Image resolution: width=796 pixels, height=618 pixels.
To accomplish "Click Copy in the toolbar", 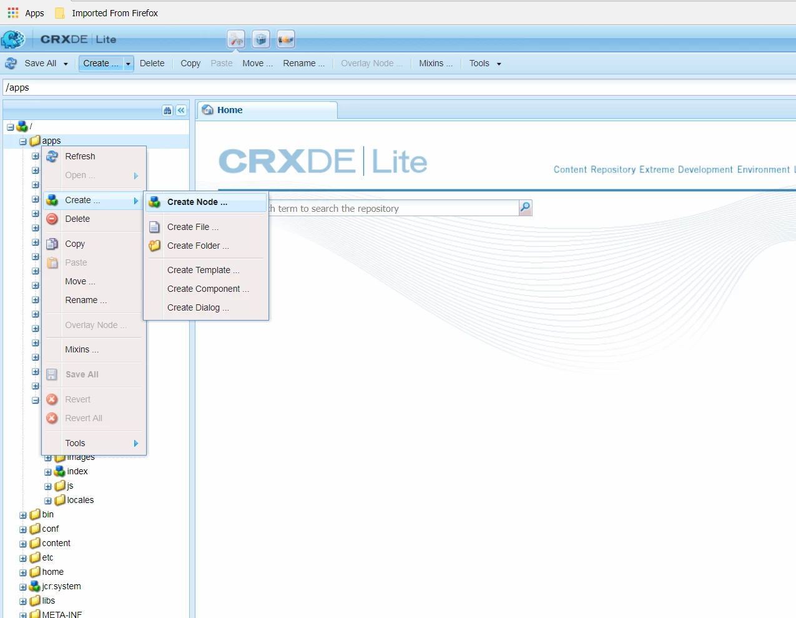I will tap(190, 63).
